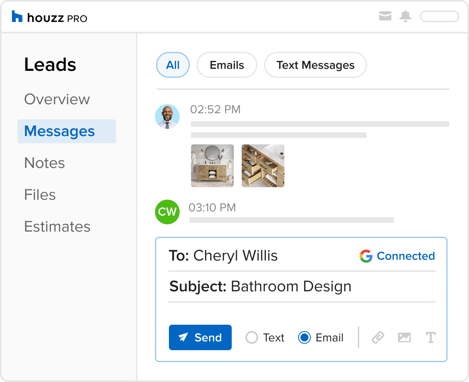Select the Text radio option

252,338
